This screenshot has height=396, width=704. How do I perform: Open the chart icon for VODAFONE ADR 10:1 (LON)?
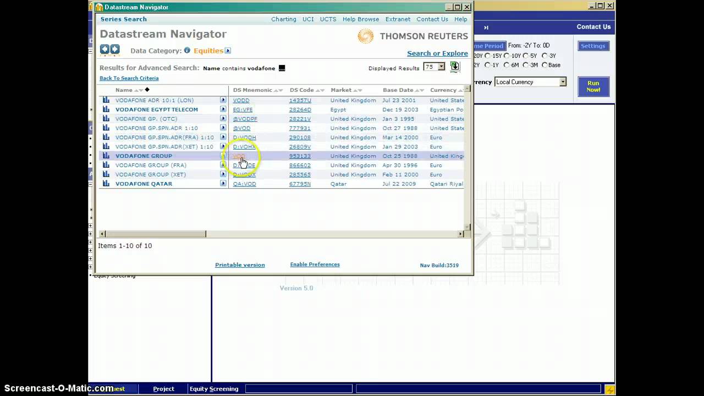106,100
